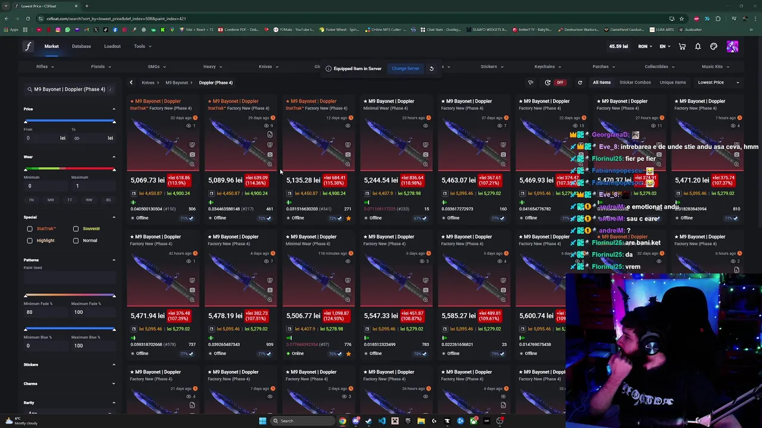Screen dimensions: 762x428
Task: Click the CSFloat logo icon
Action: pyautogui.click(x=28, y=46)
